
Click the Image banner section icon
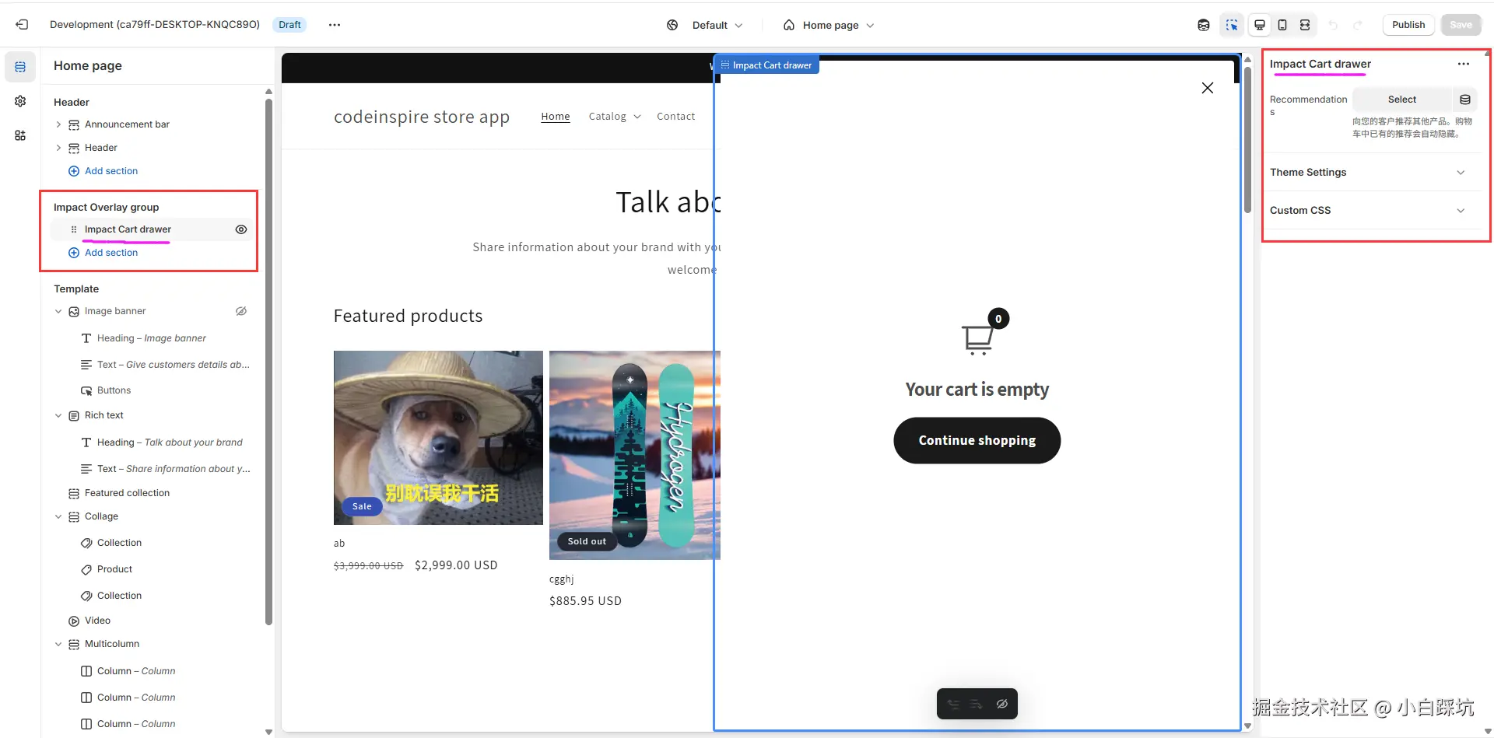[74, 311]
